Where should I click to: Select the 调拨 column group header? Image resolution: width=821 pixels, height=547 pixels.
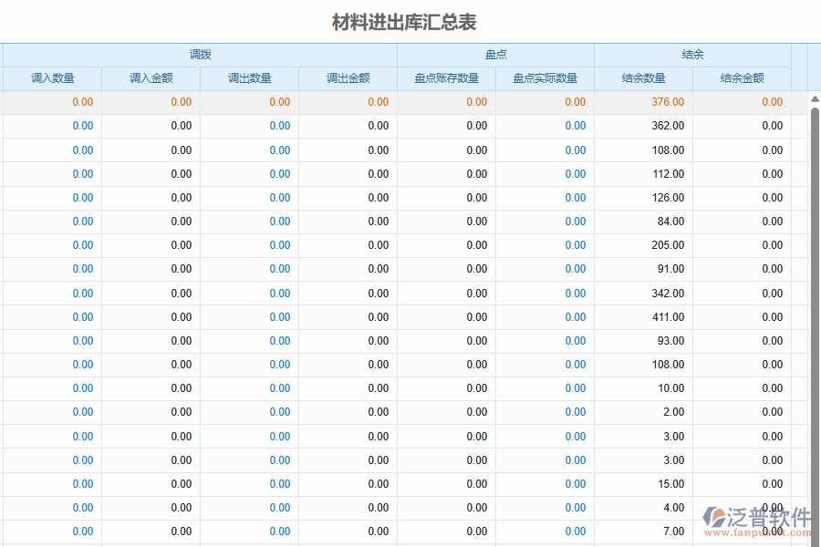point(200,54)
